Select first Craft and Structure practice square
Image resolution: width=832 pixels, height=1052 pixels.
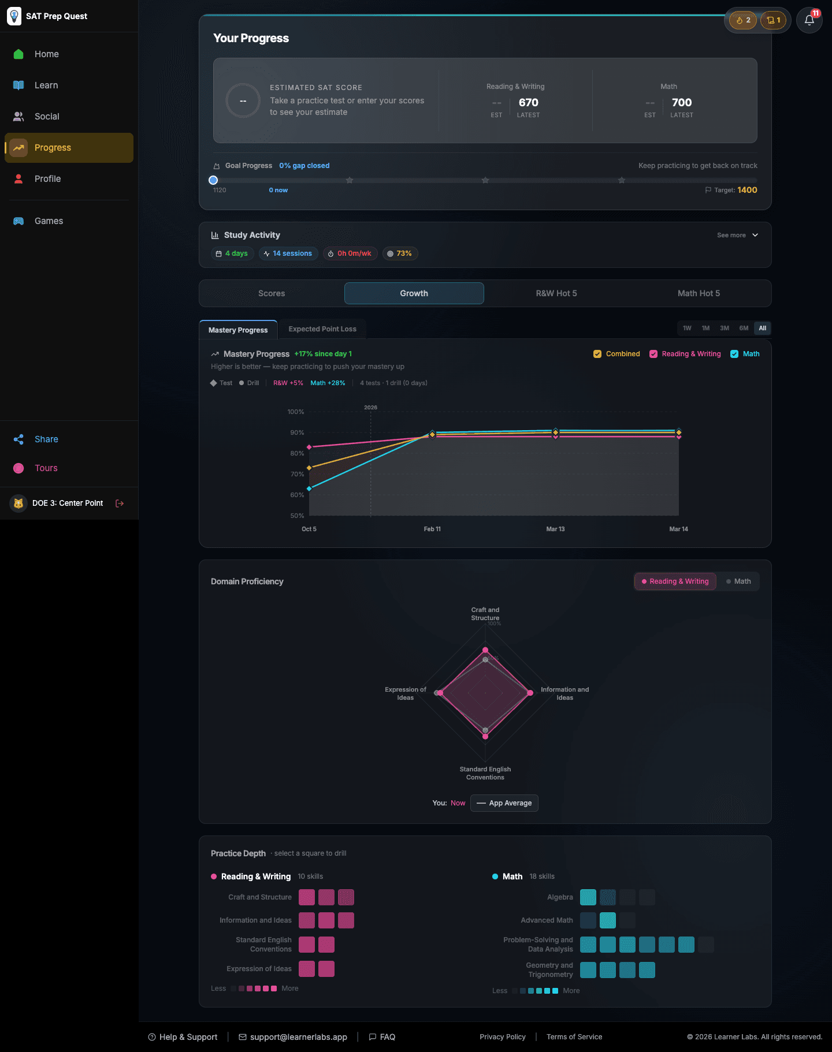click(307, 897)
